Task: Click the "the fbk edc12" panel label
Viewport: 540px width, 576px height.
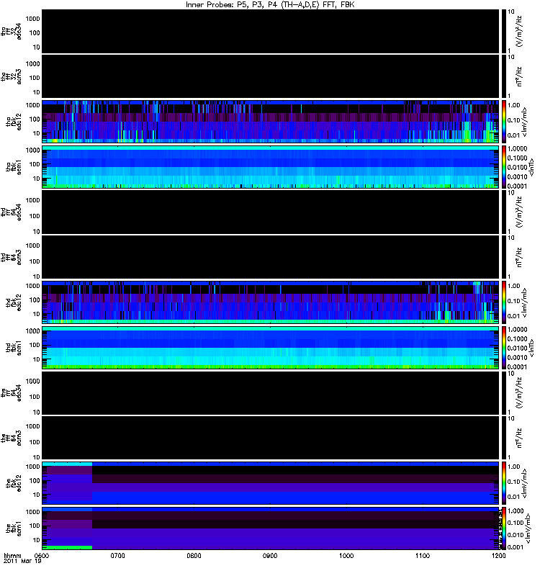Action: tap(14, 483)
